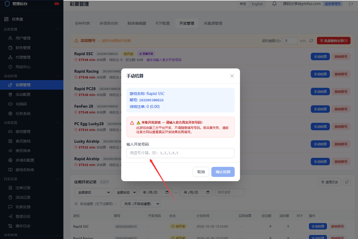Open the 全部状态 filter dropdown

125,192
